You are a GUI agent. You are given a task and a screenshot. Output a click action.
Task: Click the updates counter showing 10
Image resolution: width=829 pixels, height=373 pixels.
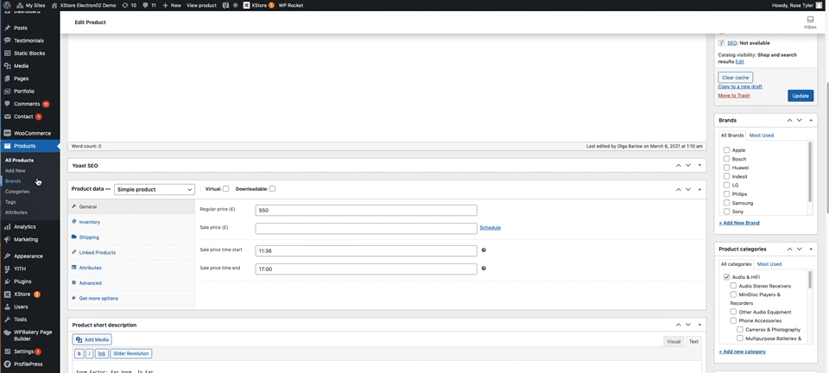pos(129,5)
